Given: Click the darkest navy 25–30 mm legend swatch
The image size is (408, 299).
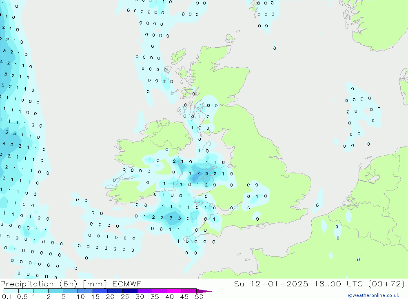Looking at the screenshot, I should click(130, 291).
